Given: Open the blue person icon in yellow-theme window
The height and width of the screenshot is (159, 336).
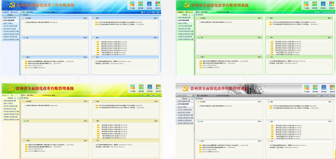Looking at the screenshot, I should [x=150, y=87].
